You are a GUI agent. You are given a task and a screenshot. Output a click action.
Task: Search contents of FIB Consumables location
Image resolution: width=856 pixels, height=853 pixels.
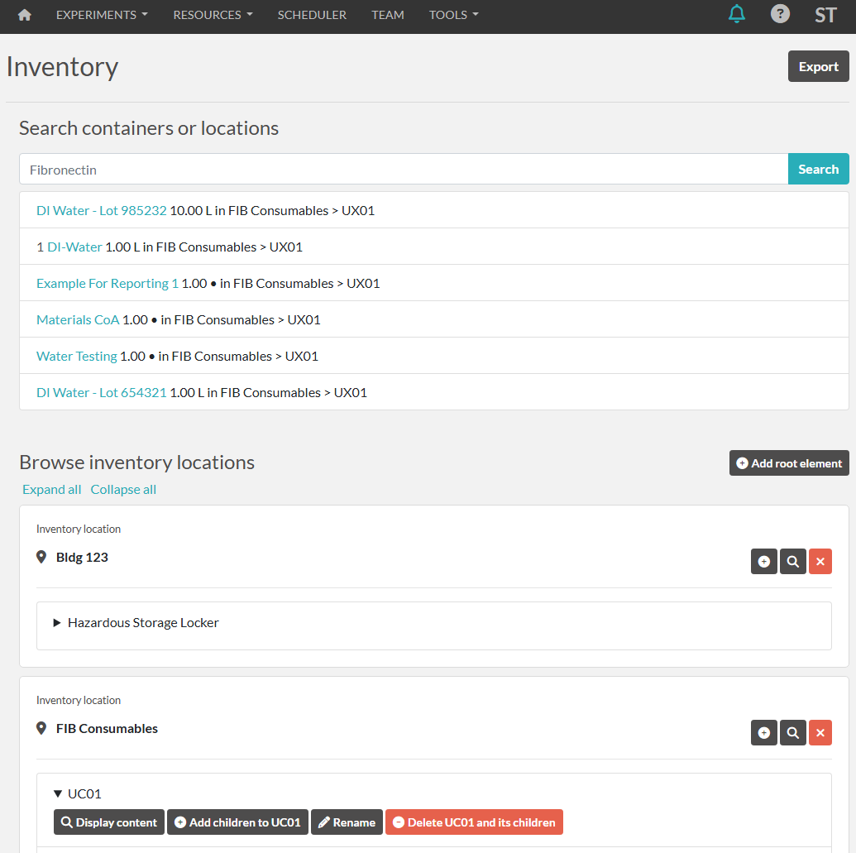(792, 733)
